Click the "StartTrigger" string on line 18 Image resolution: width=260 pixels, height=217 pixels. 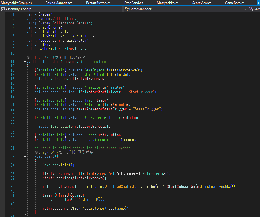pos(141,92)
